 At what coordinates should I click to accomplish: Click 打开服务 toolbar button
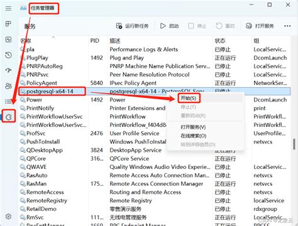260,26
